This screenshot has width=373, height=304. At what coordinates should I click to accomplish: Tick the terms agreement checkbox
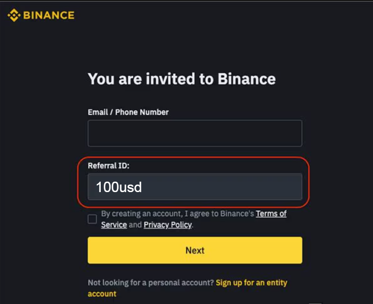tap(92, 219)
